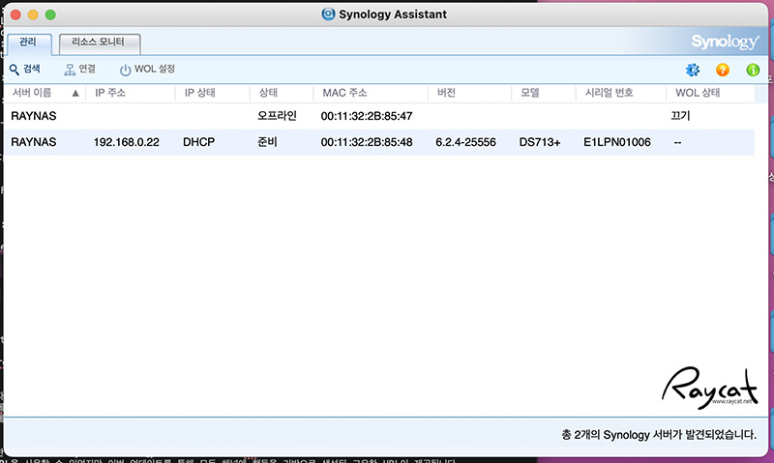Switch to the 리소스 모니터 tab

[99, 43]
